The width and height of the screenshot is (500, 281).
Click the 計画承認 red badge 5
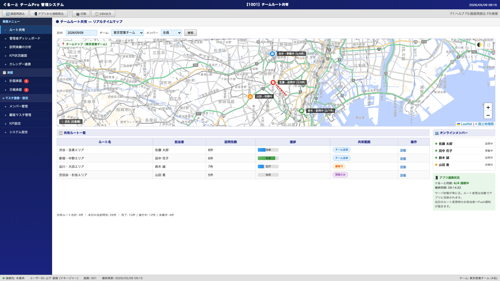(26, 81)
